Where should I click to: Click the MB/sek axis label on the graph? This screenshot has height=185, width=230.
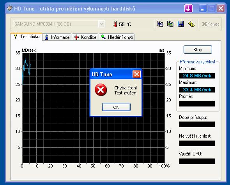tap(29, 50)
